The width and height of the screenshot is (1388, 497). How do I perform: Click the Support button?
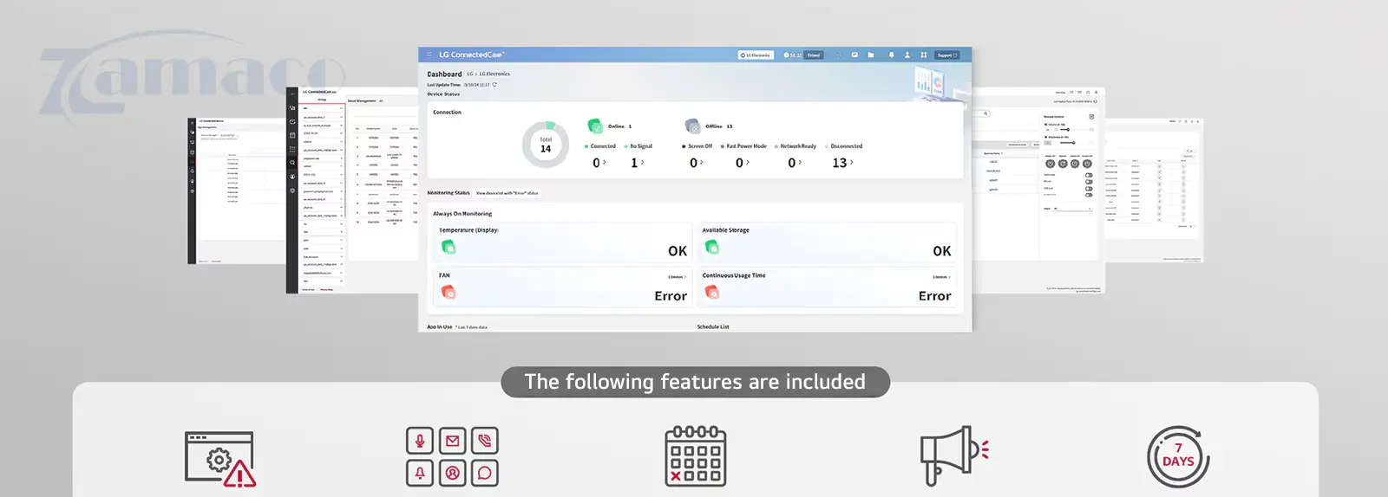pyautogui.click(x=947, y=55)
